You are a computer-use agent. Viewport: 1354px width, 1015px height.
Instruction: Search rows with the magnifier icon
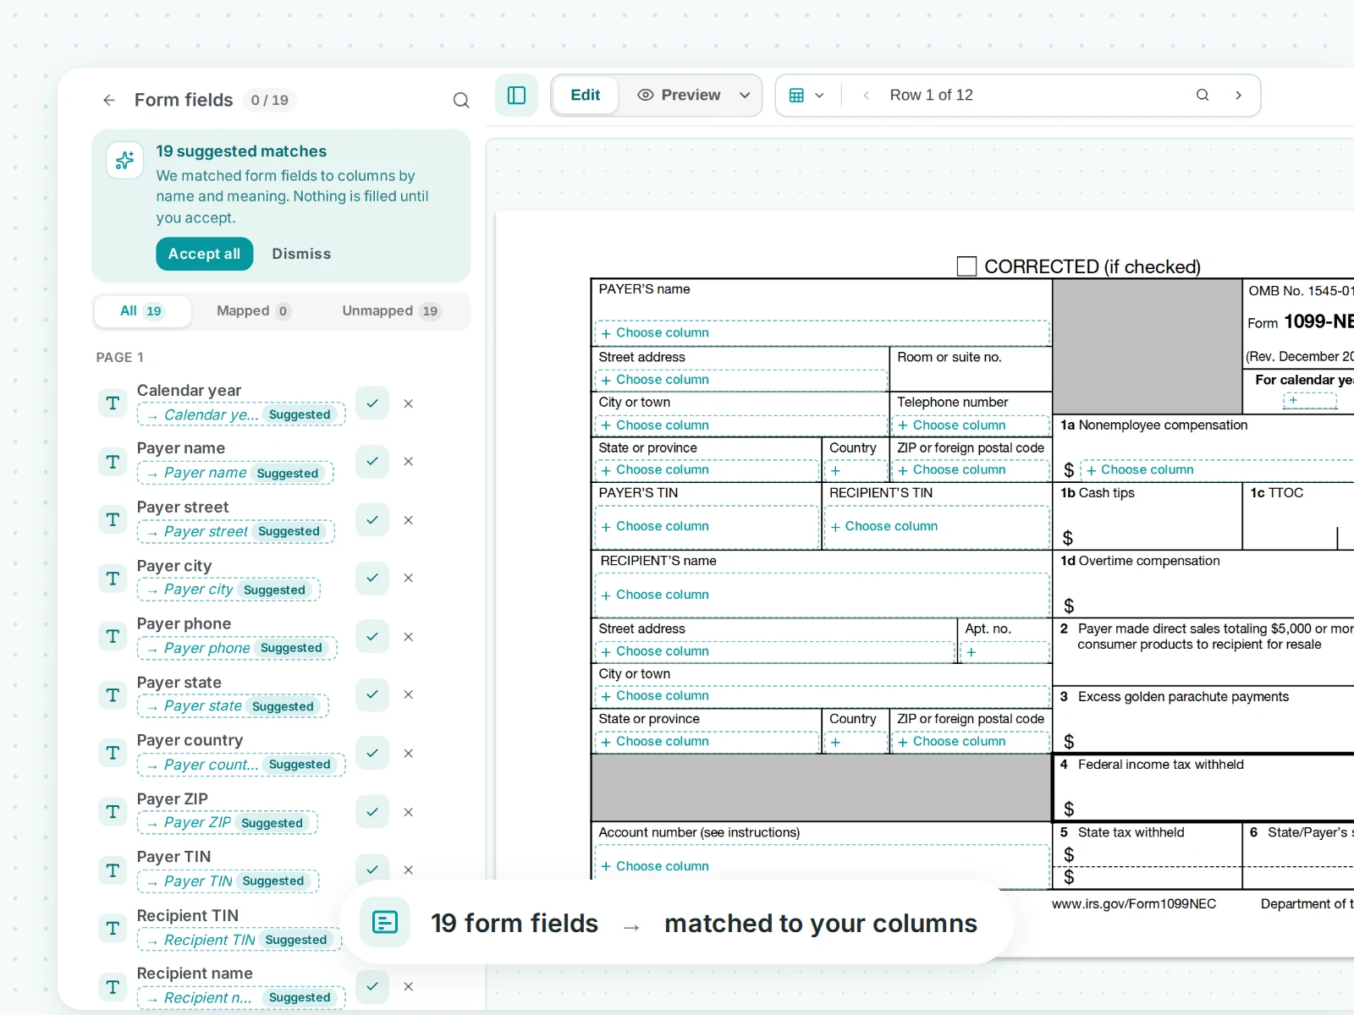pos(1203,95)
